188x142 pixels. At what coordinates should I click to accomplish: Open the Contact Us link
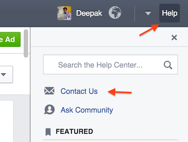(79, 91)
